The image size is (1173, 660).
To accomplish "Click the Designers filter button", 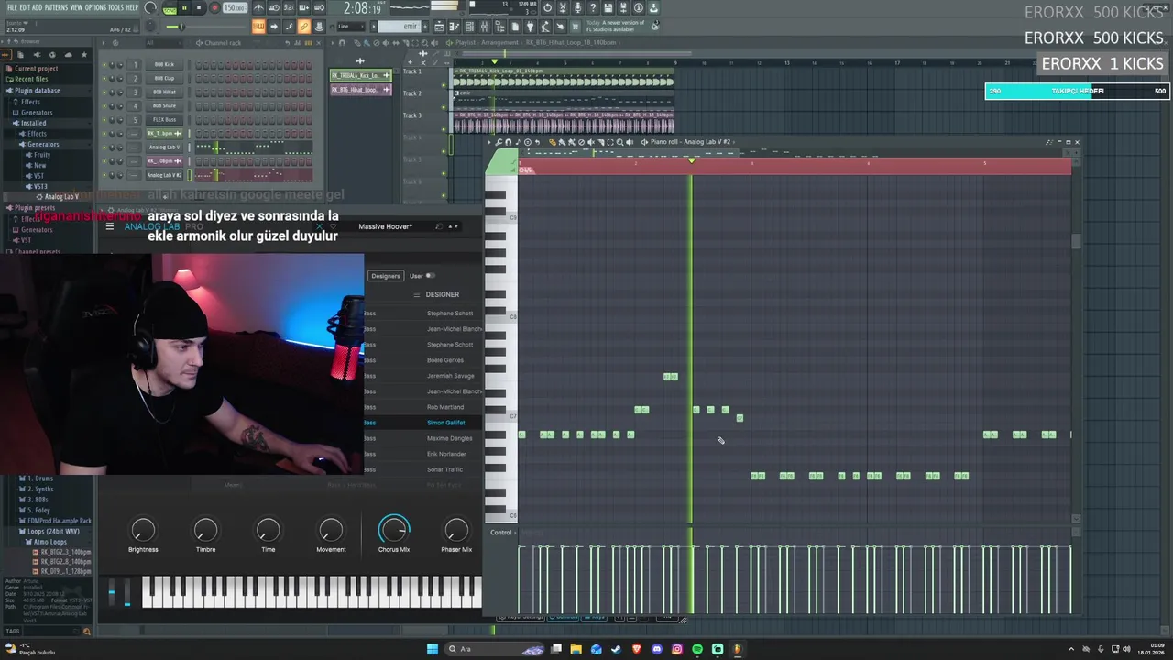I will coord(386,276).
